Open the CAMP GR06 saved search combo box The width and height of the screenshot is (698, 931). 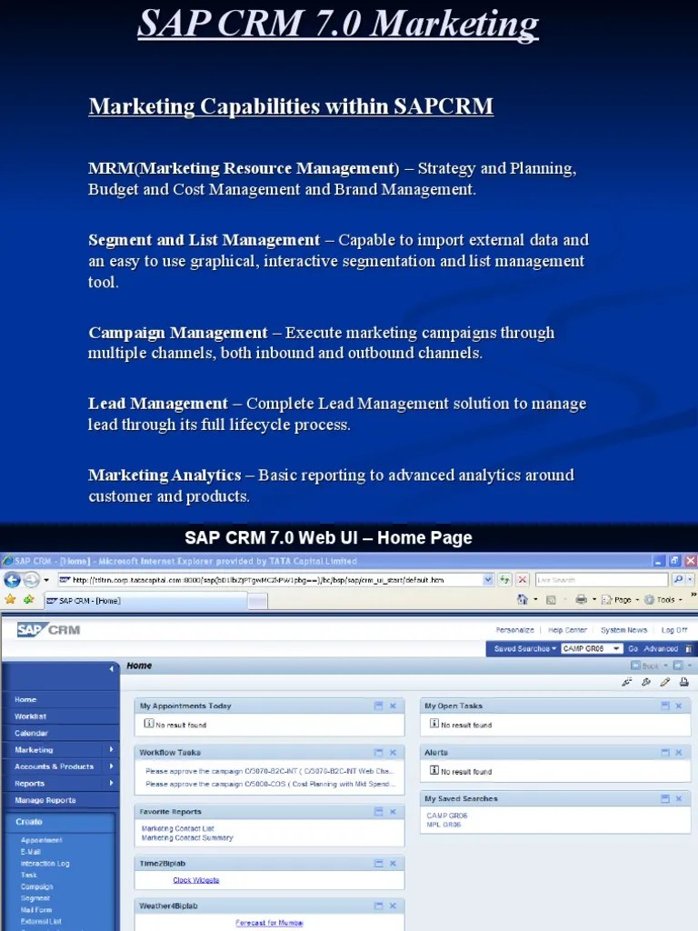(x=591, y=649)
